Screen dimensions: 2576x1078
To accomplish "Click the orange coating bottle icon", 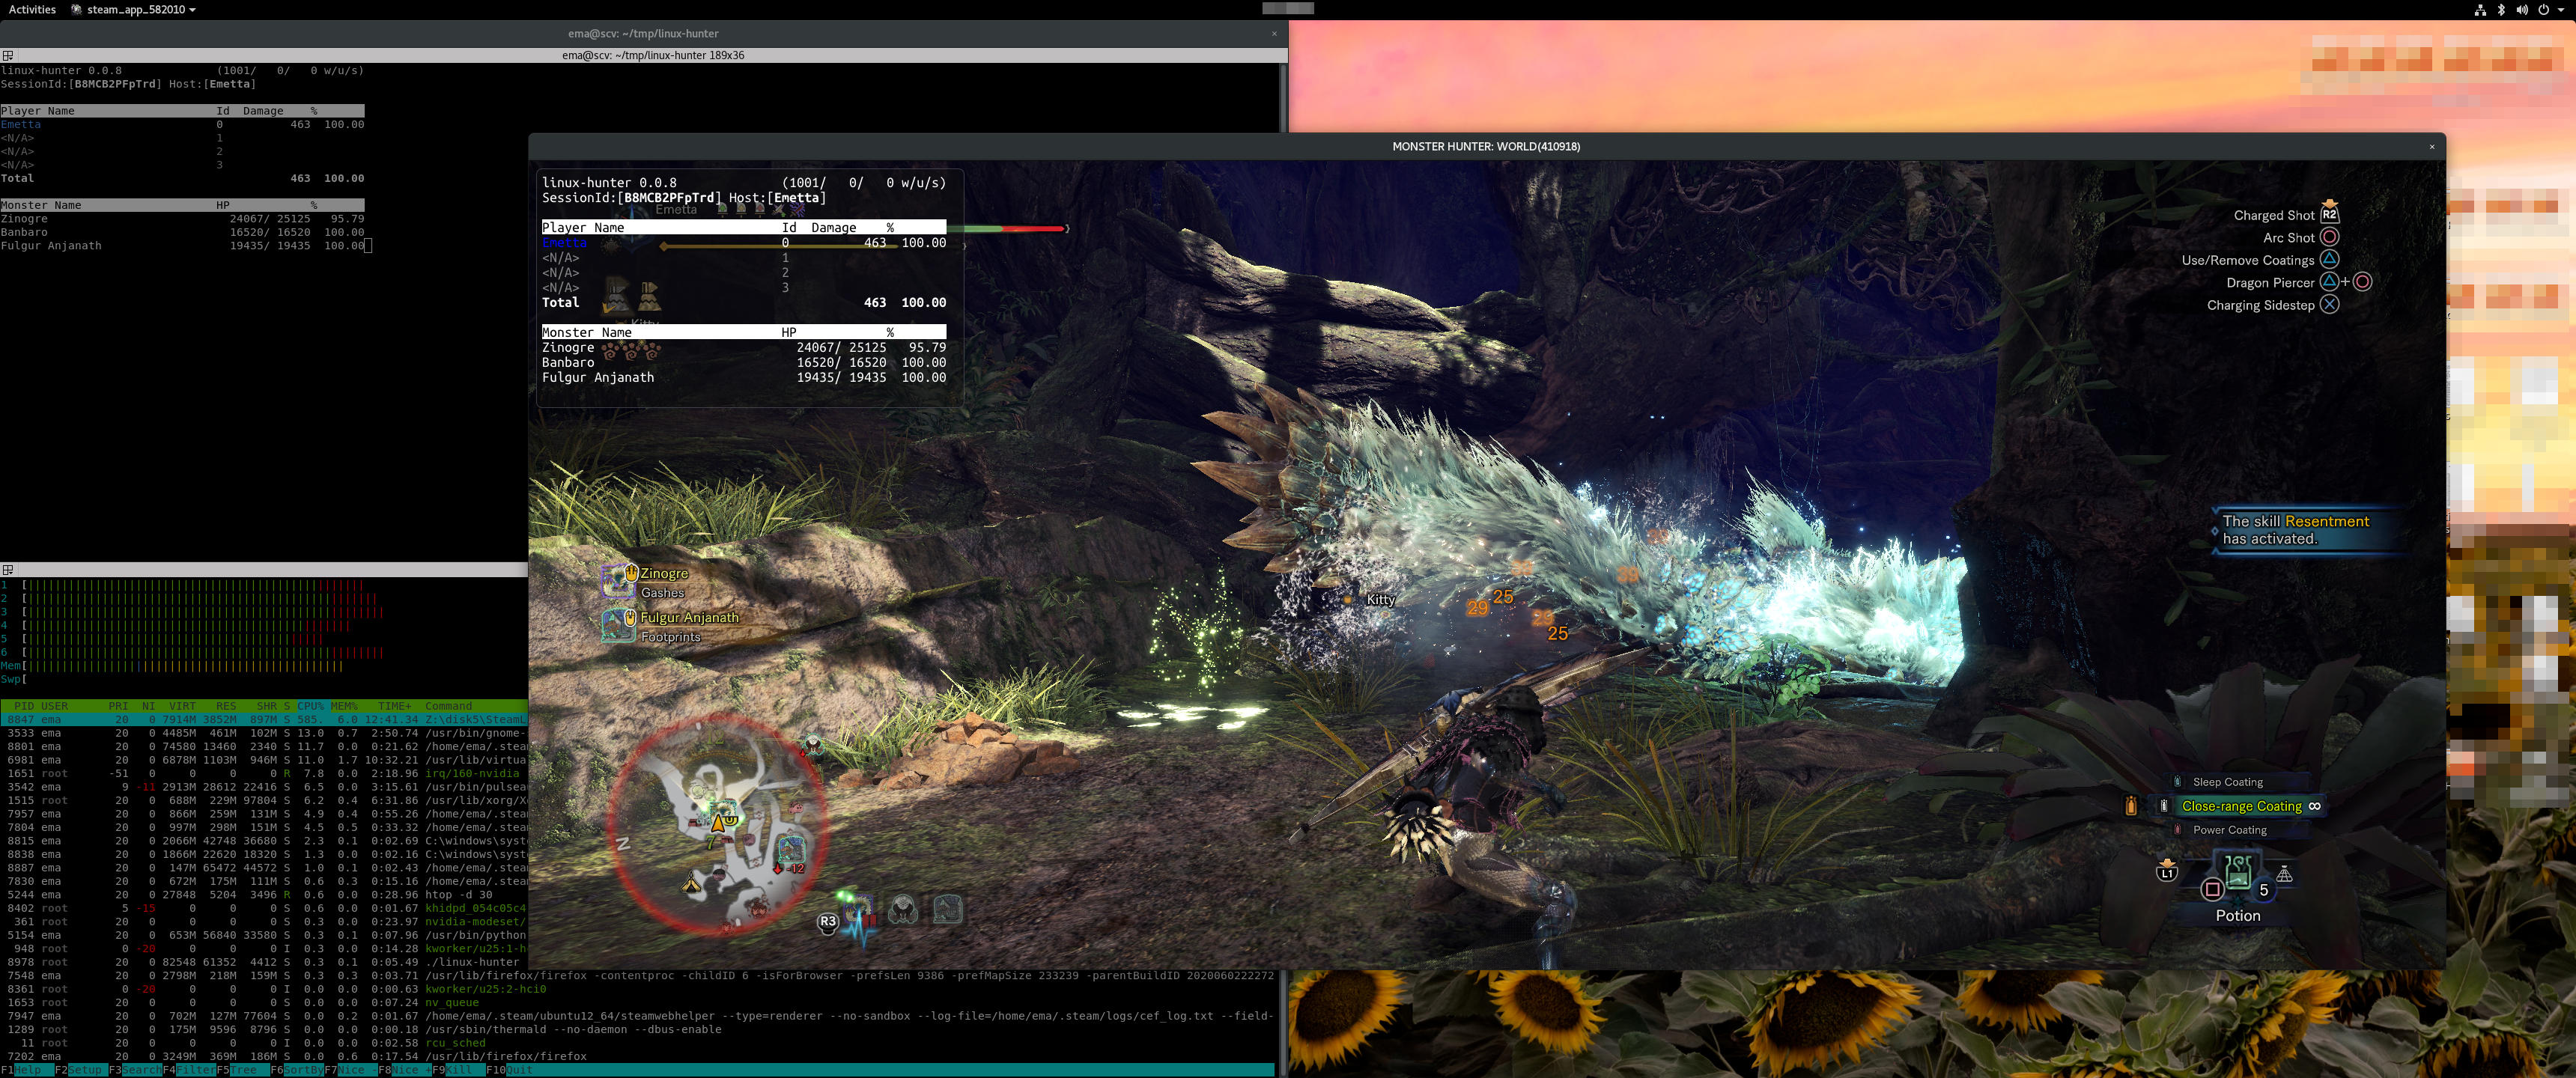I will pyautogui.click(x=2131, y=805).
